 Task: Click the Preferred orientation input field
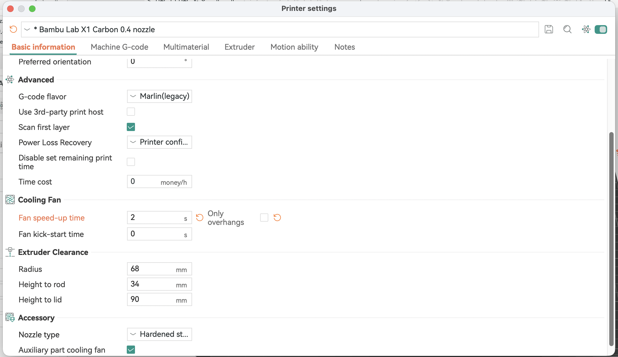point(160,63)
